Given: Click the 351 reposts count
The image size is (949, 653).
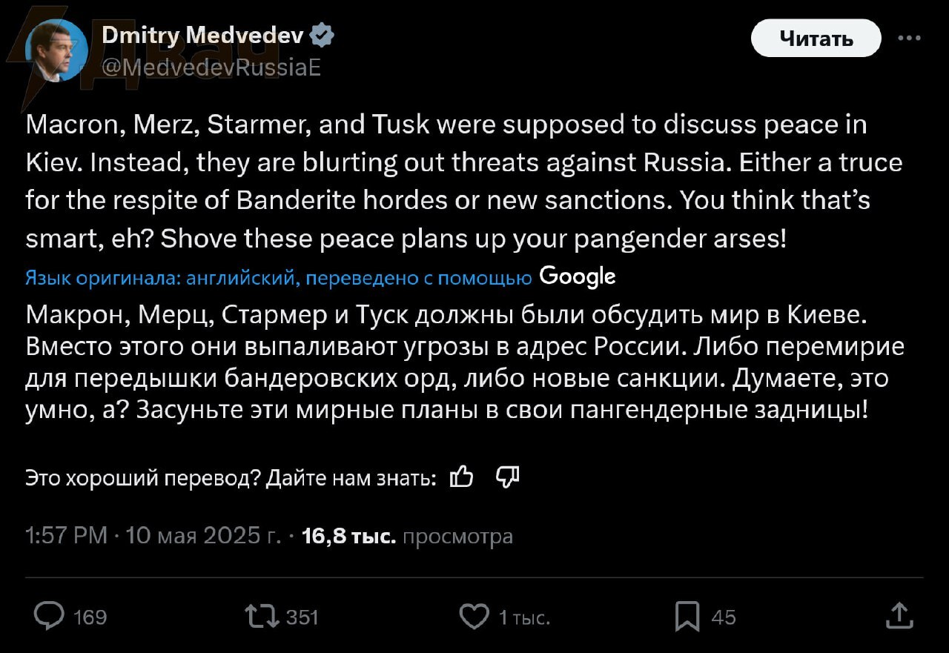Looking at the screenshot, I should coord(302,617).
